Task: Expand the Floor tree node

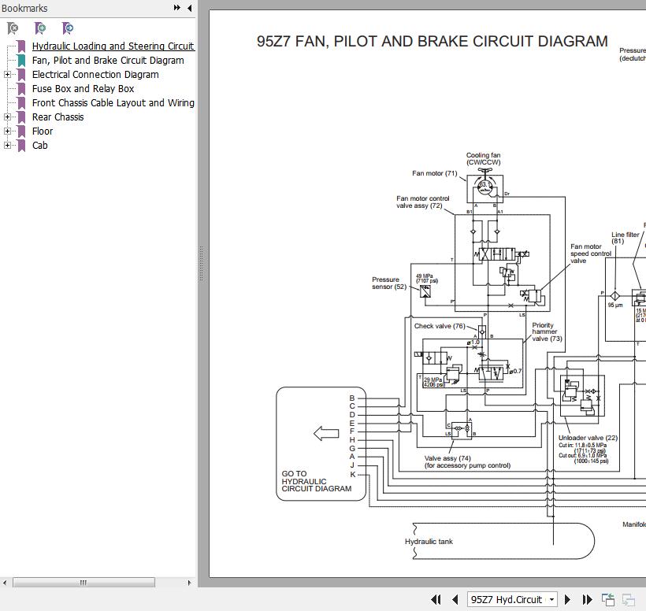Action: pos(7,131)
